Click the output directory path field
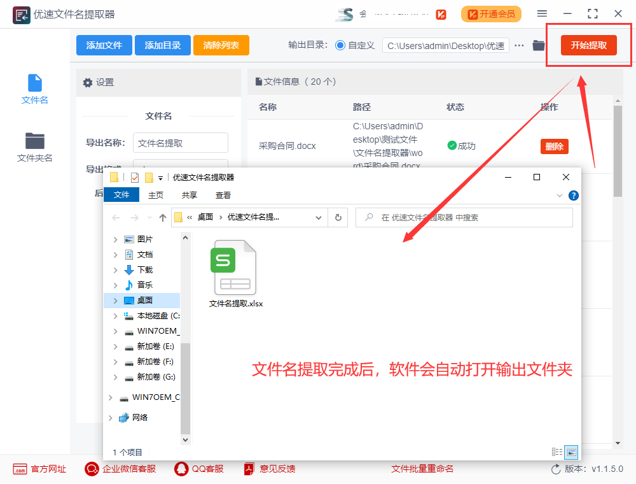The height and width of the screenshot is (484, 636). click(445, 45)
